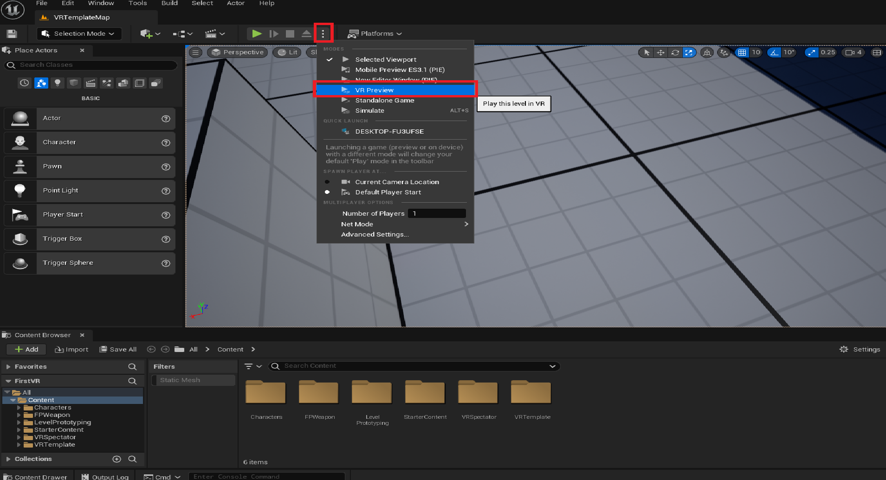Viewport: 886px width, 480px height.
Task: Click the Skip frame play button
Action: tap(274, 33)
